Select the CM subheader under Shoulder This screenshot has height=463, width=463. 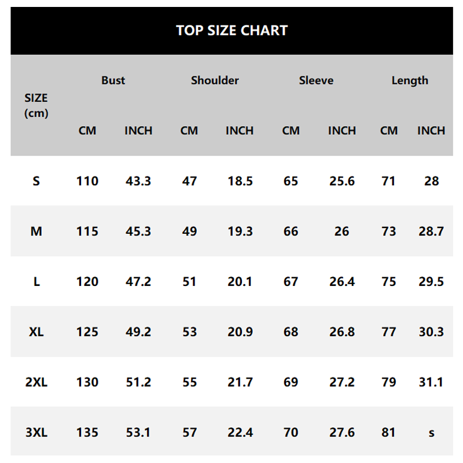189,131
